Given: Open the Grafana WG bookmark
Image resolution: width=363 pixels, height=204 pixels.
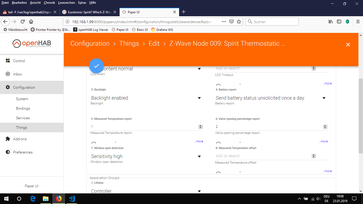Looking at the screenshot, I should point(162,30).
